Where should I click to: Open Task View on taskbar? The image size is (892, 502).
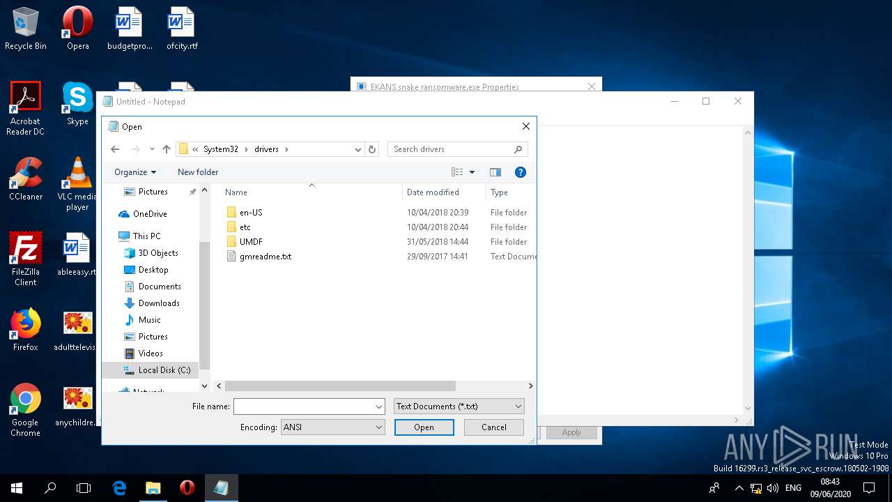[84, 488]
